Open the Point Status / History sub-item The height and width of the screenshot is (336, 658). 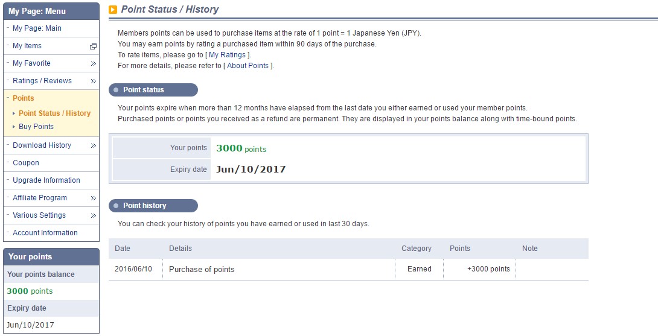tap(54, 113)
